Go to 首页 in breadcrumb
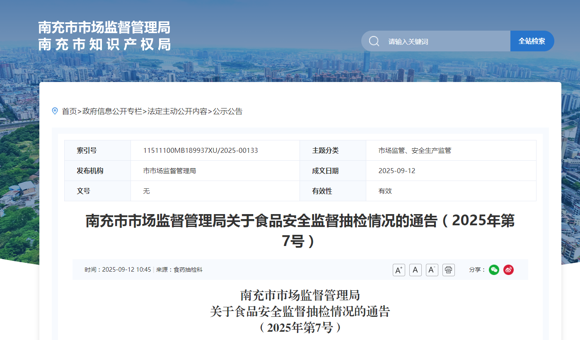Viewport: 580px width, 340px height. [70, 111]
